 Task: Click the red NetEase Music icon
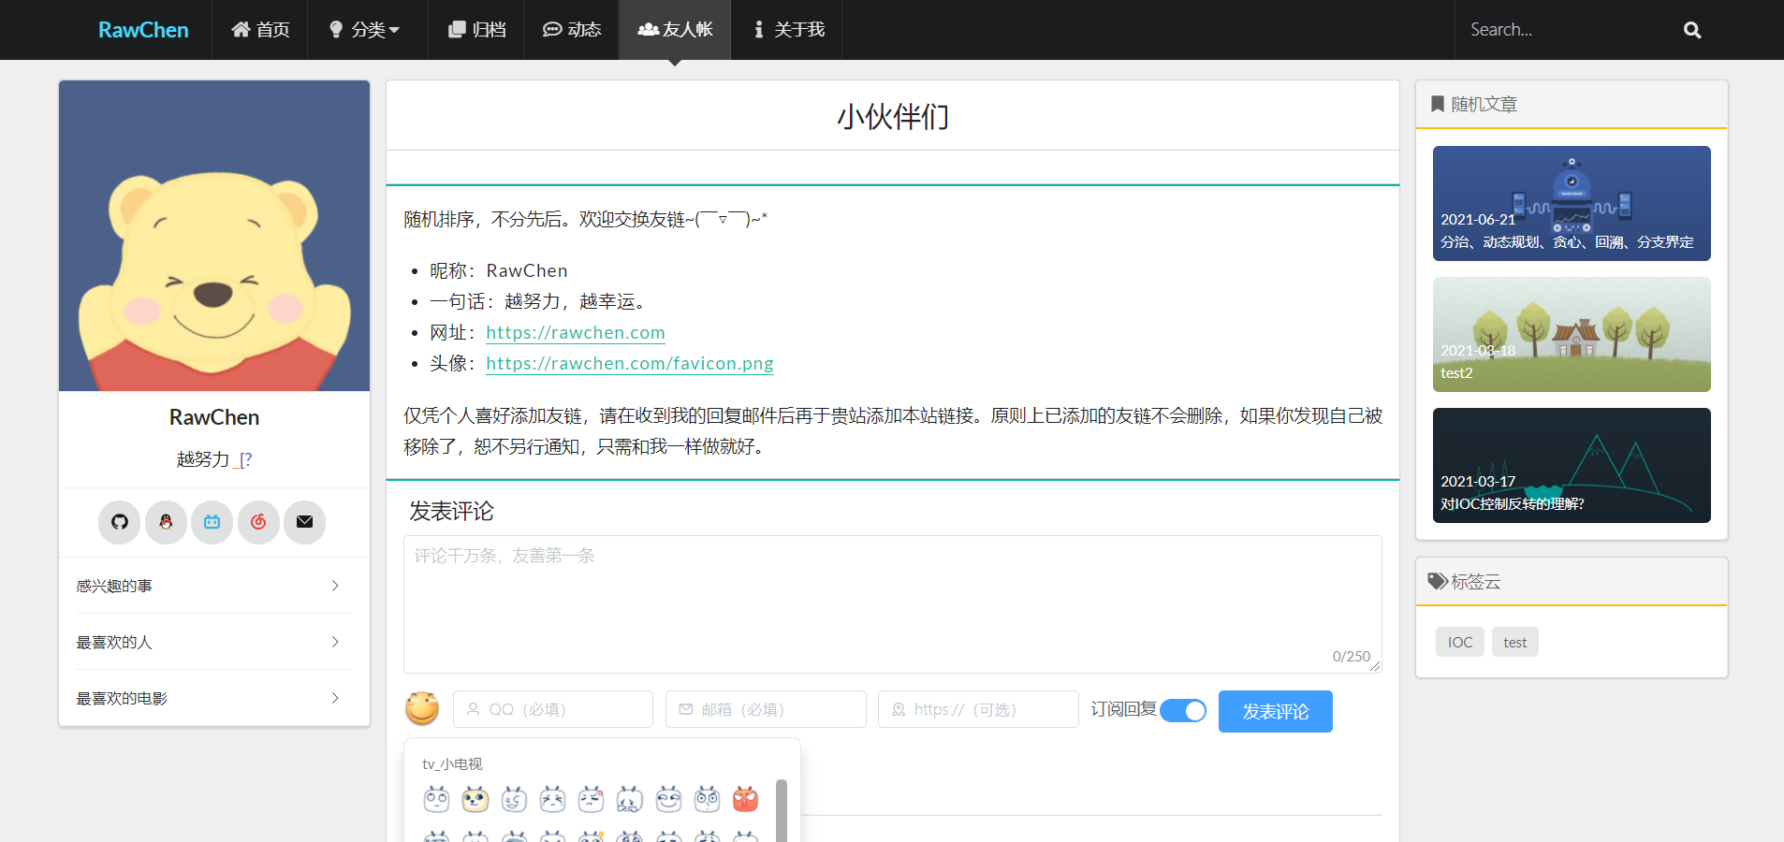click(x=258, y=522)
